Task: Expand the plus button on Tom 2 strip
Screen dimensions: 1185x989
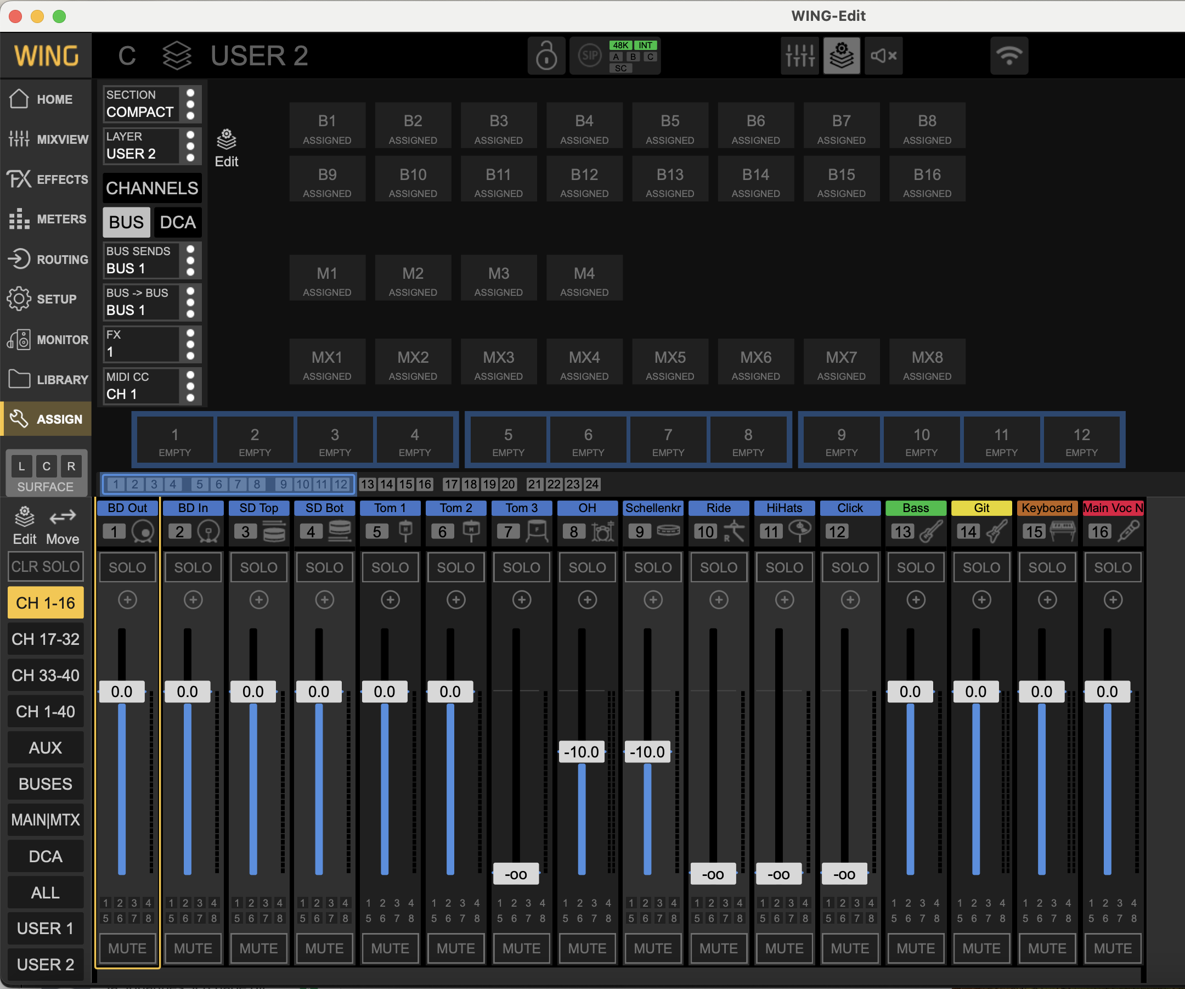Action: 455,599
